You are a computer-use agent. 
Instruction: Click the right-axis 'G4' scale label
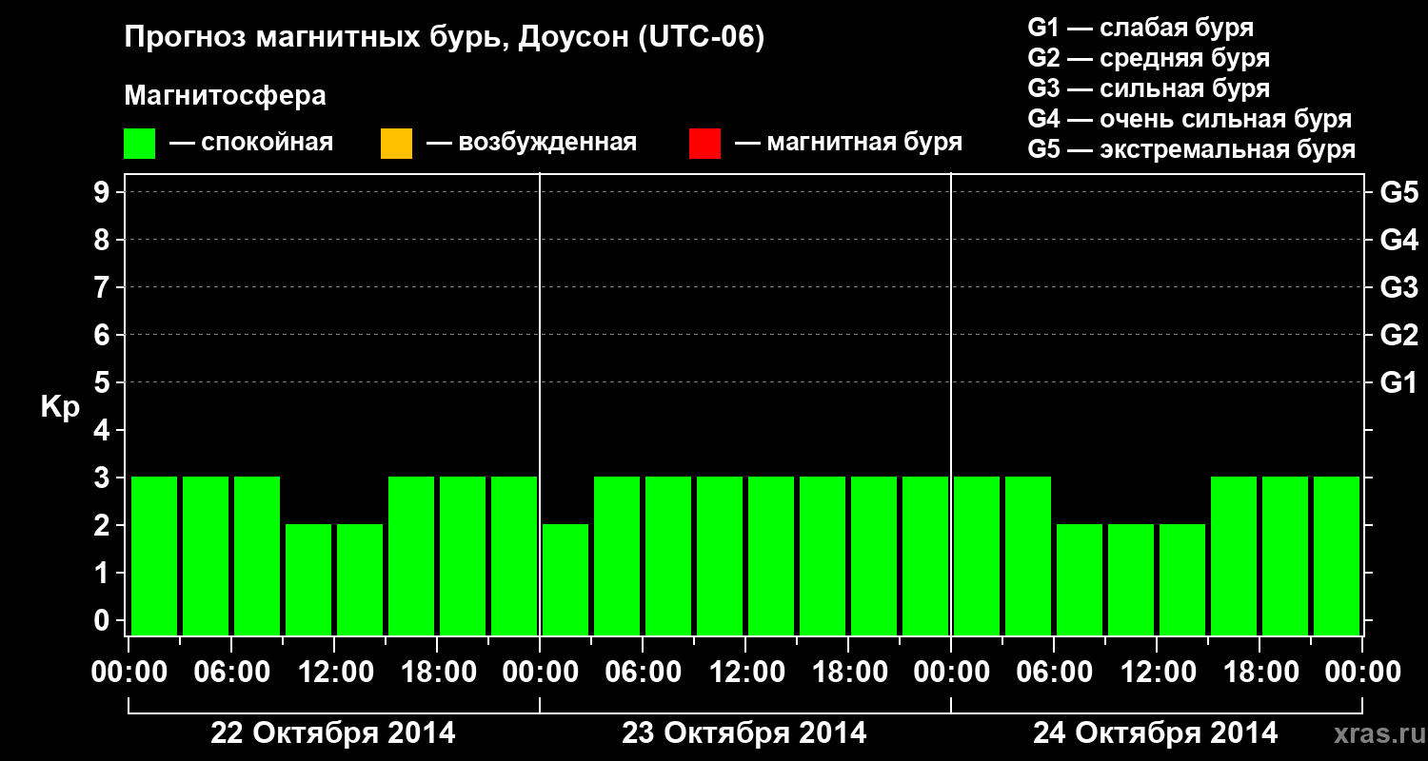click(x=1398, y=240)
